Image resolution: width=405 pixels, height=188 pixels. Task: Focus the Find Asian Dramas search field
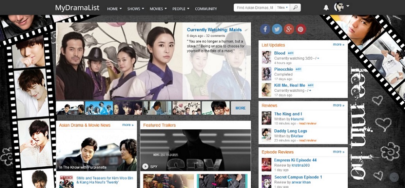click(x=255, y=8)
